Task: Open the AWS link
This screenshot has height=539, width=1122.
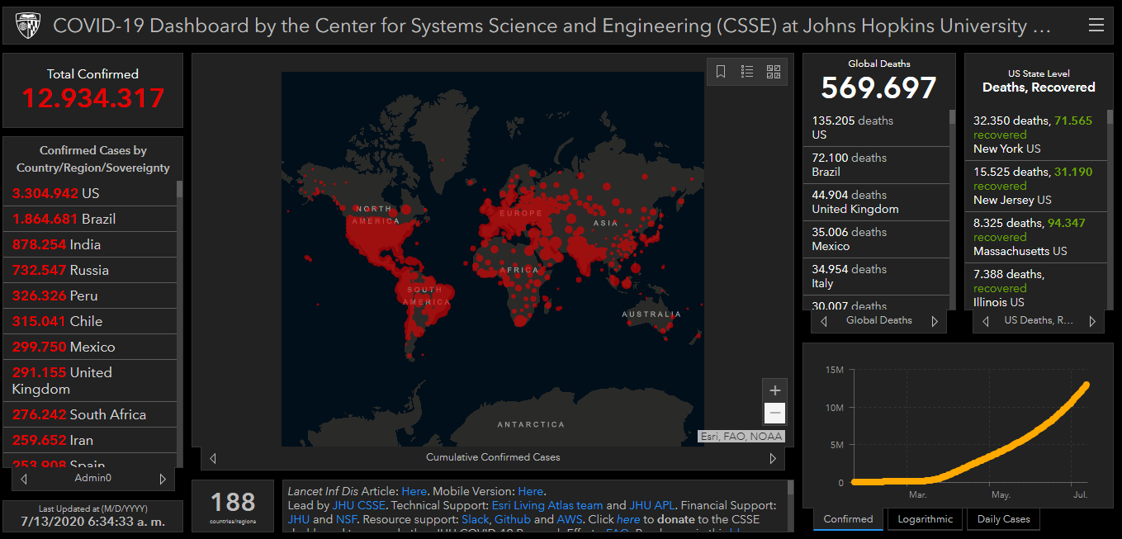Action: point(570,519)
